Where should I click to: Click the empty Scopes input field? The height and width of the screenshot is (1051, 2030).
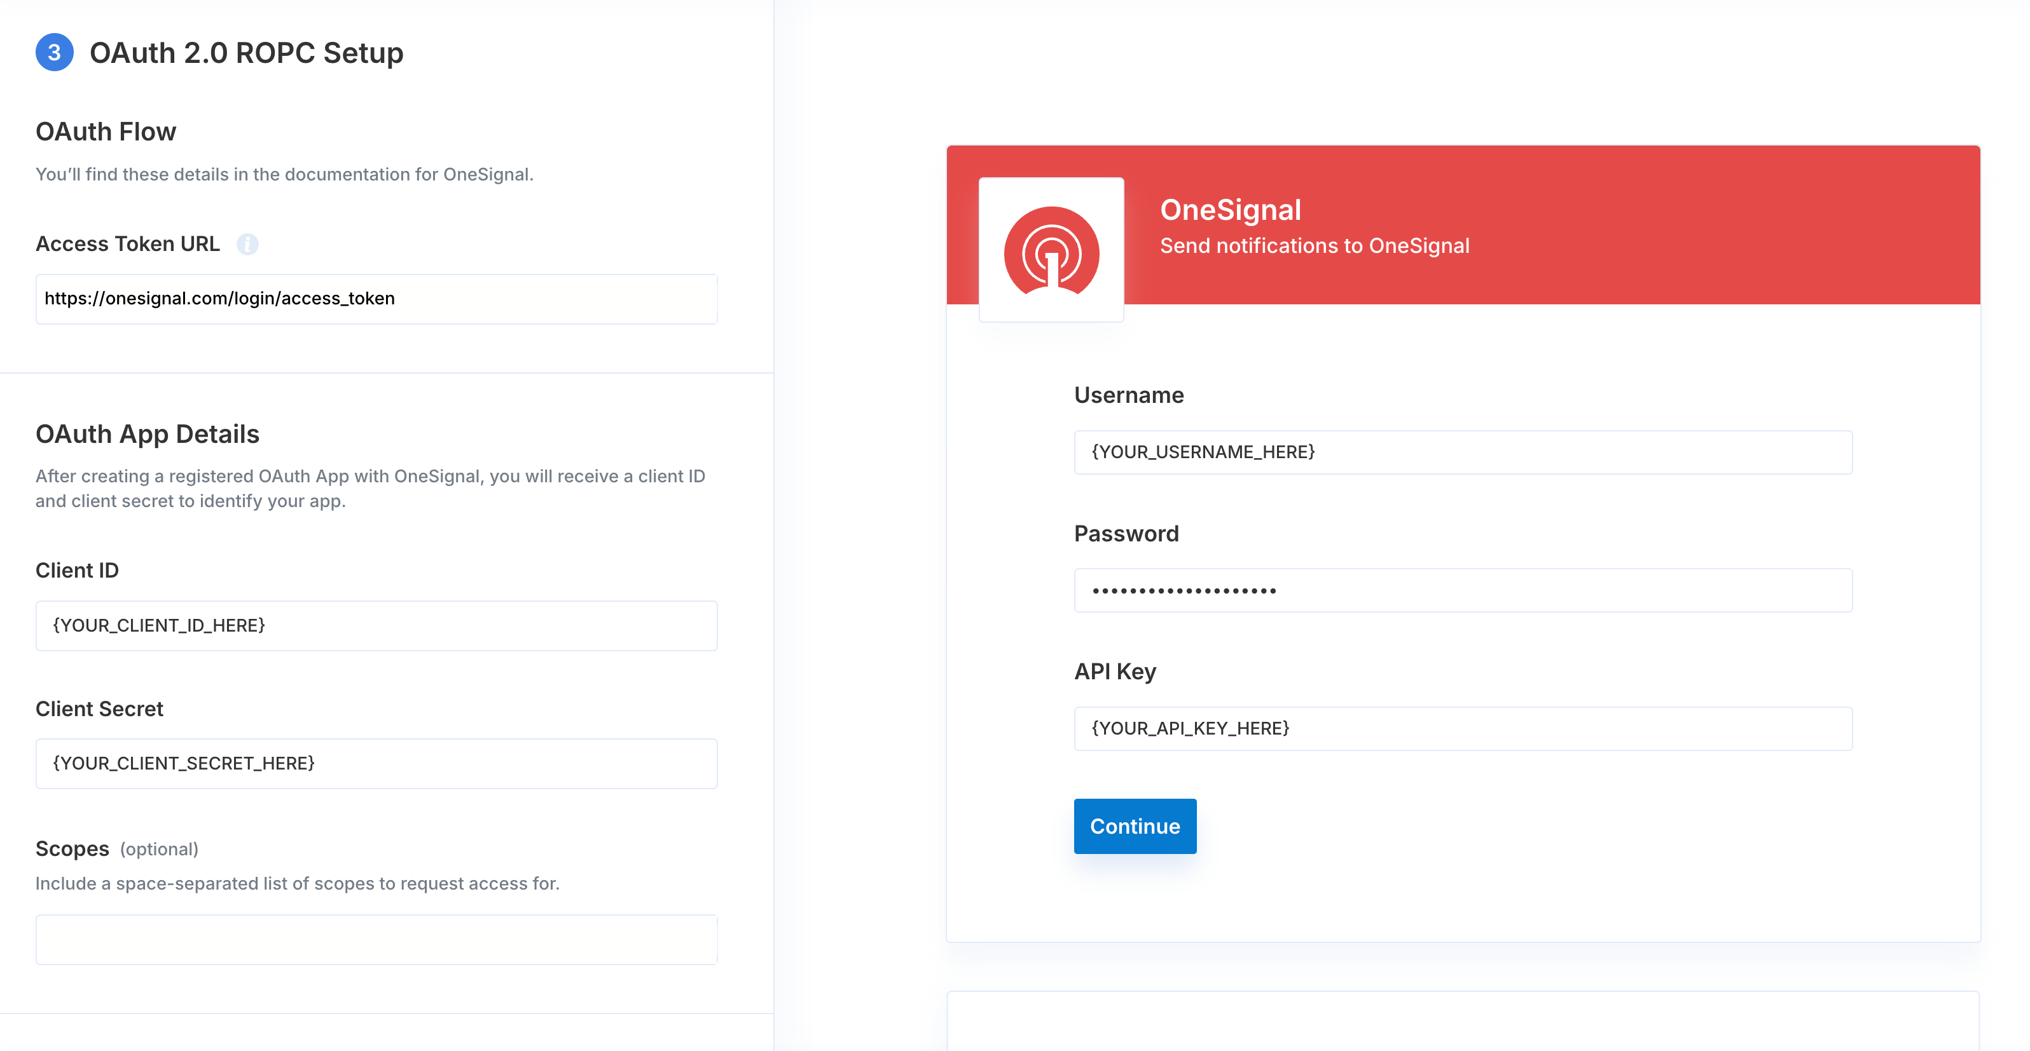(376, 940)
